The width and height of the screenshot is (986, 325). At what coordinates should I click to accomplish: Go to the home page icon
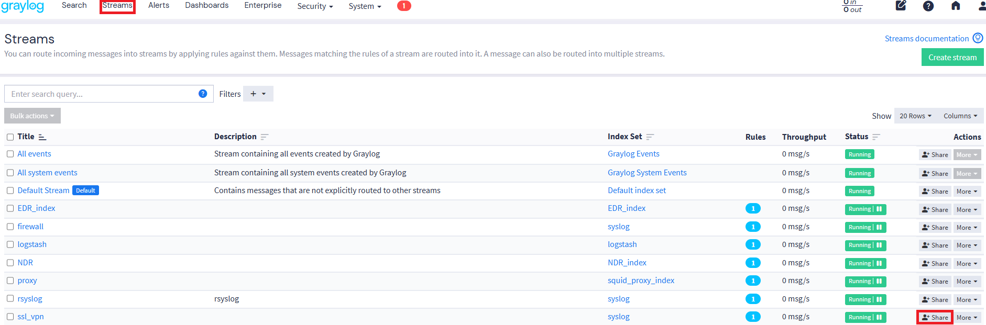point(956,6)
